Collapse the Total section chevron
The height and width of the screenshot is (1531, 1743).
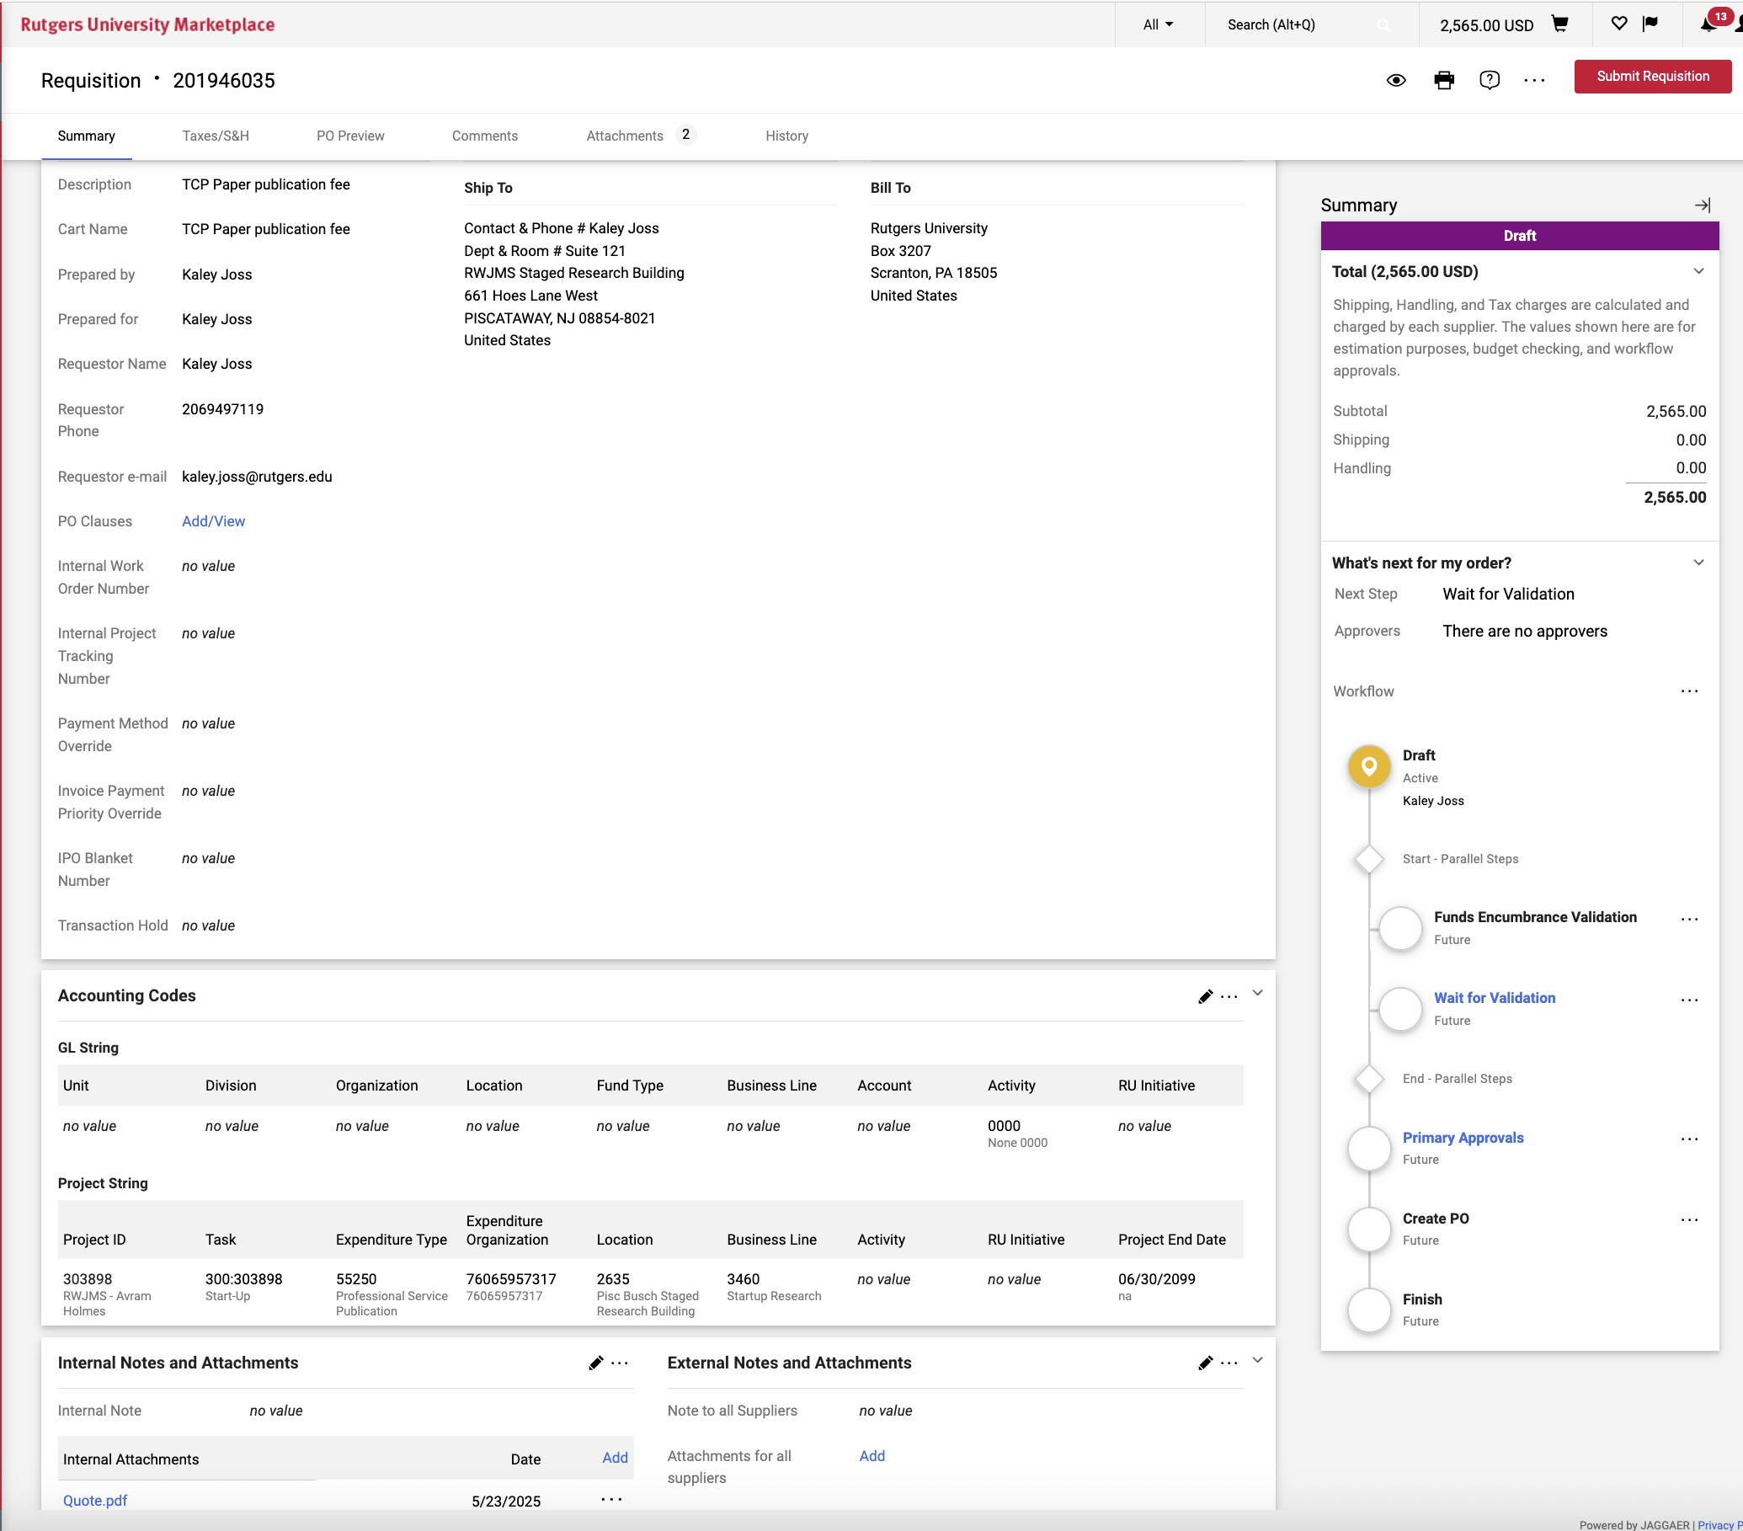[1698, 271]
